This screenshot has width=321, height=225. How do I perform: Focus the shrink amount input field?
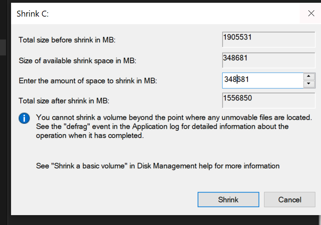(x=262, y=80)
